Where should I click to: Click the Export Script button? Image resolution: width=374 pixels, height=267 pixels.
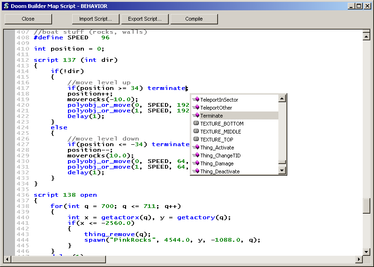145,19
